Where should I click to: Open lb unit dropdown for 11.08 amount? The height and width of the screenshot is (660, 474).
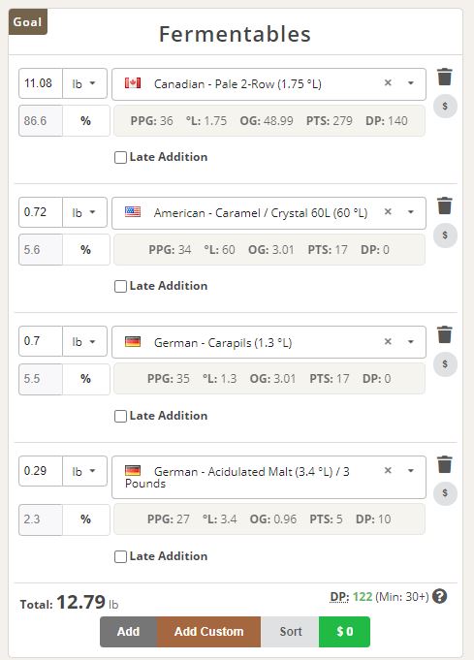click(x=84, y=83)
